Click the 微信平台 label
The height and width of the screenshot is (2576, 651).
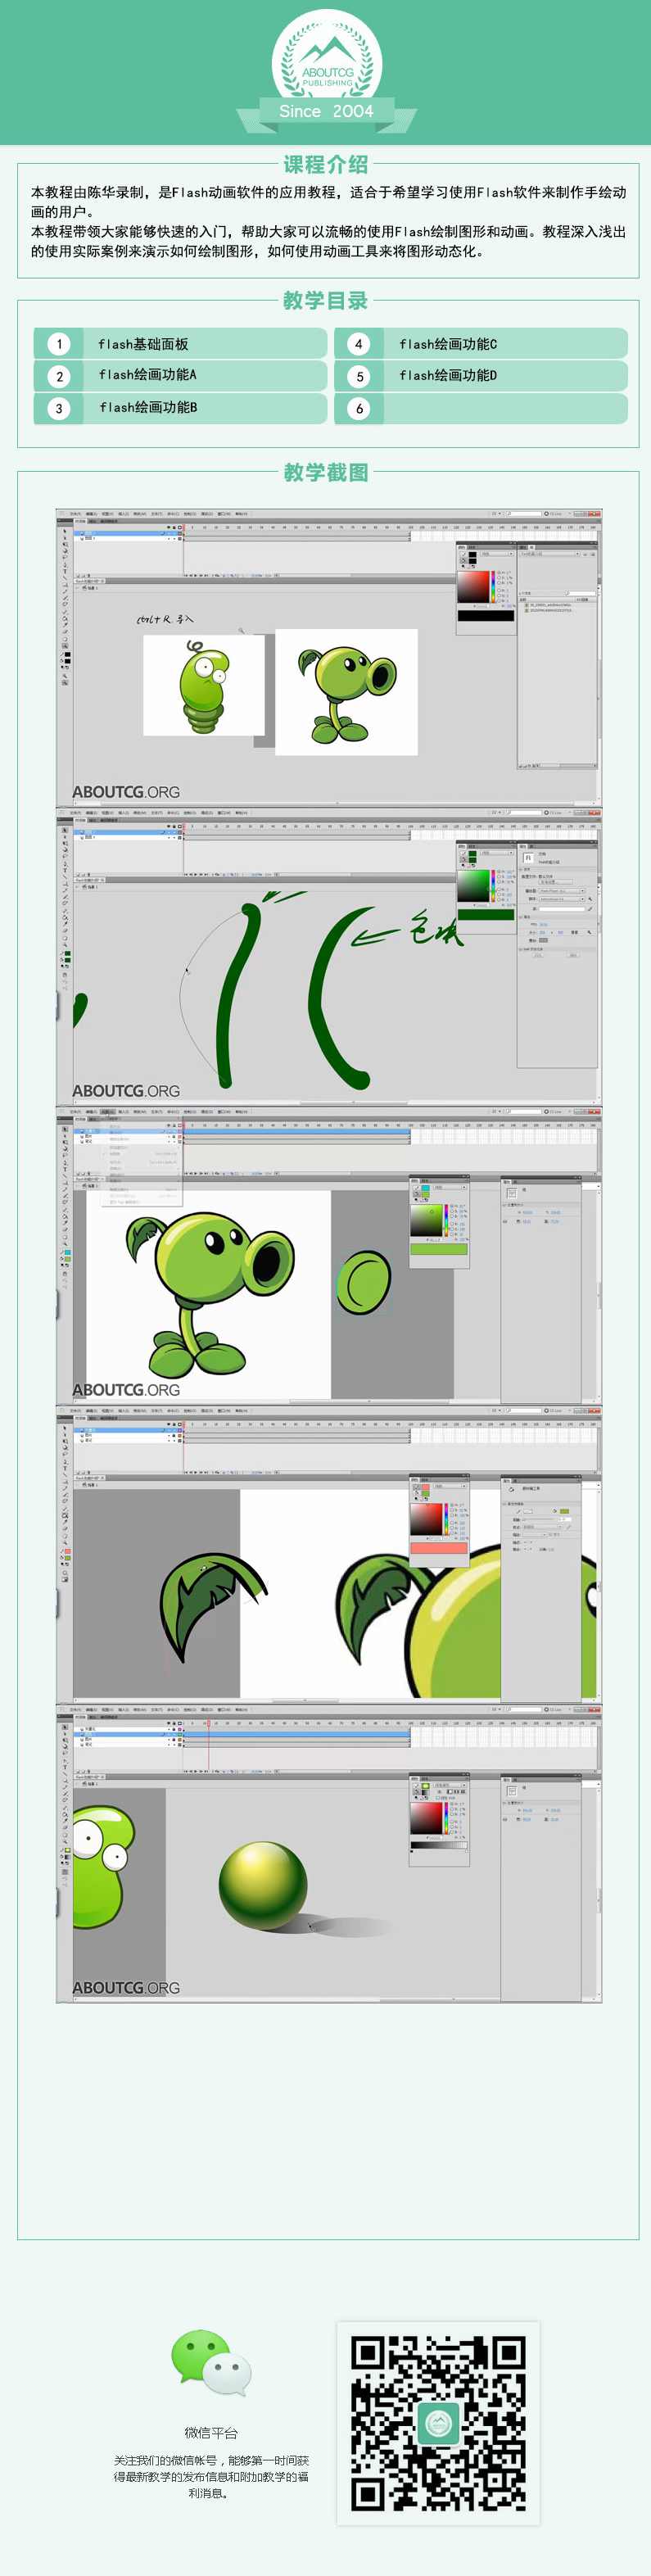pos(211,2433)
